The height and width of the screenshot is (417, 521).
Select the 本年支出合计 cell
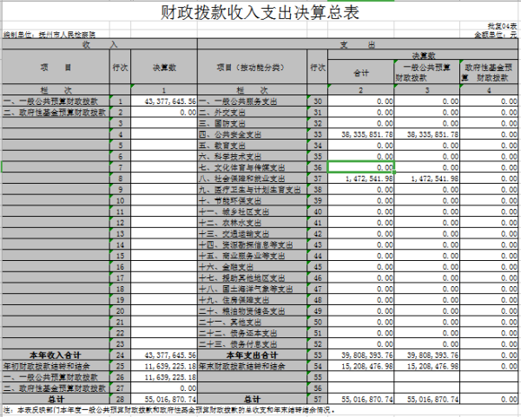click(252, 355)
